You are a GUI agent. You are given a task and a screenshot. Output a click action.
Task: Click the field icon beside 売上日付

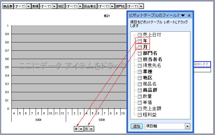(140, 35)
